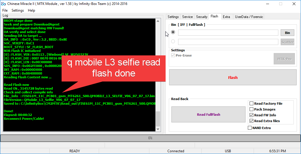The width and height of the screenshot is (301, 154).
Task: Click the Bin file path field
Action: tap(228, 33)
